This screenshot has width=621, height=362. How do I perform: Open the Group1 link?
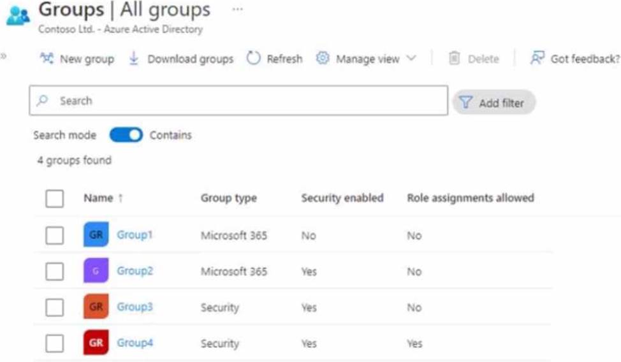click(135, 235)
